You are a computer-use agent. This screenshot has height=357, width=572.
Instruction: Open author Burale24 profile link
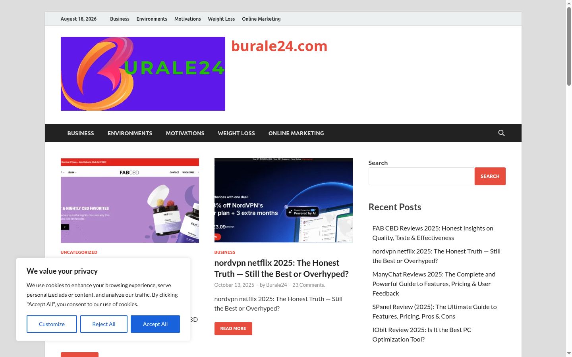click(x=276, y=285)
